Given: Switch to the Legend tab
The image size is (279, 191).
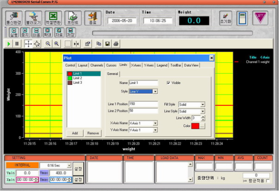Looking at the screenshot, I should 162,65.
